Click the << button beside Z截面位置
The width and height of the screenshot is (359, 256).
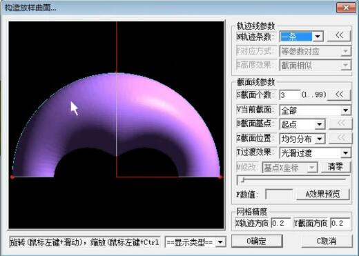point(340,138)
